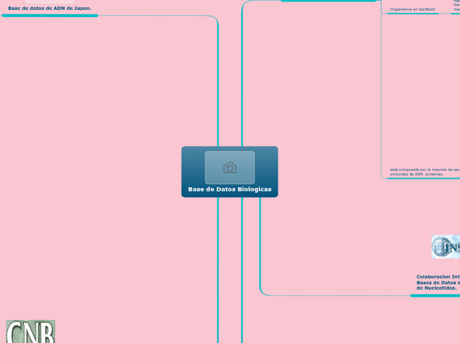460x343 pixels.
Task: Select the 'Base de Datos Biologicas' title text
Action: (x=230, y=189)
